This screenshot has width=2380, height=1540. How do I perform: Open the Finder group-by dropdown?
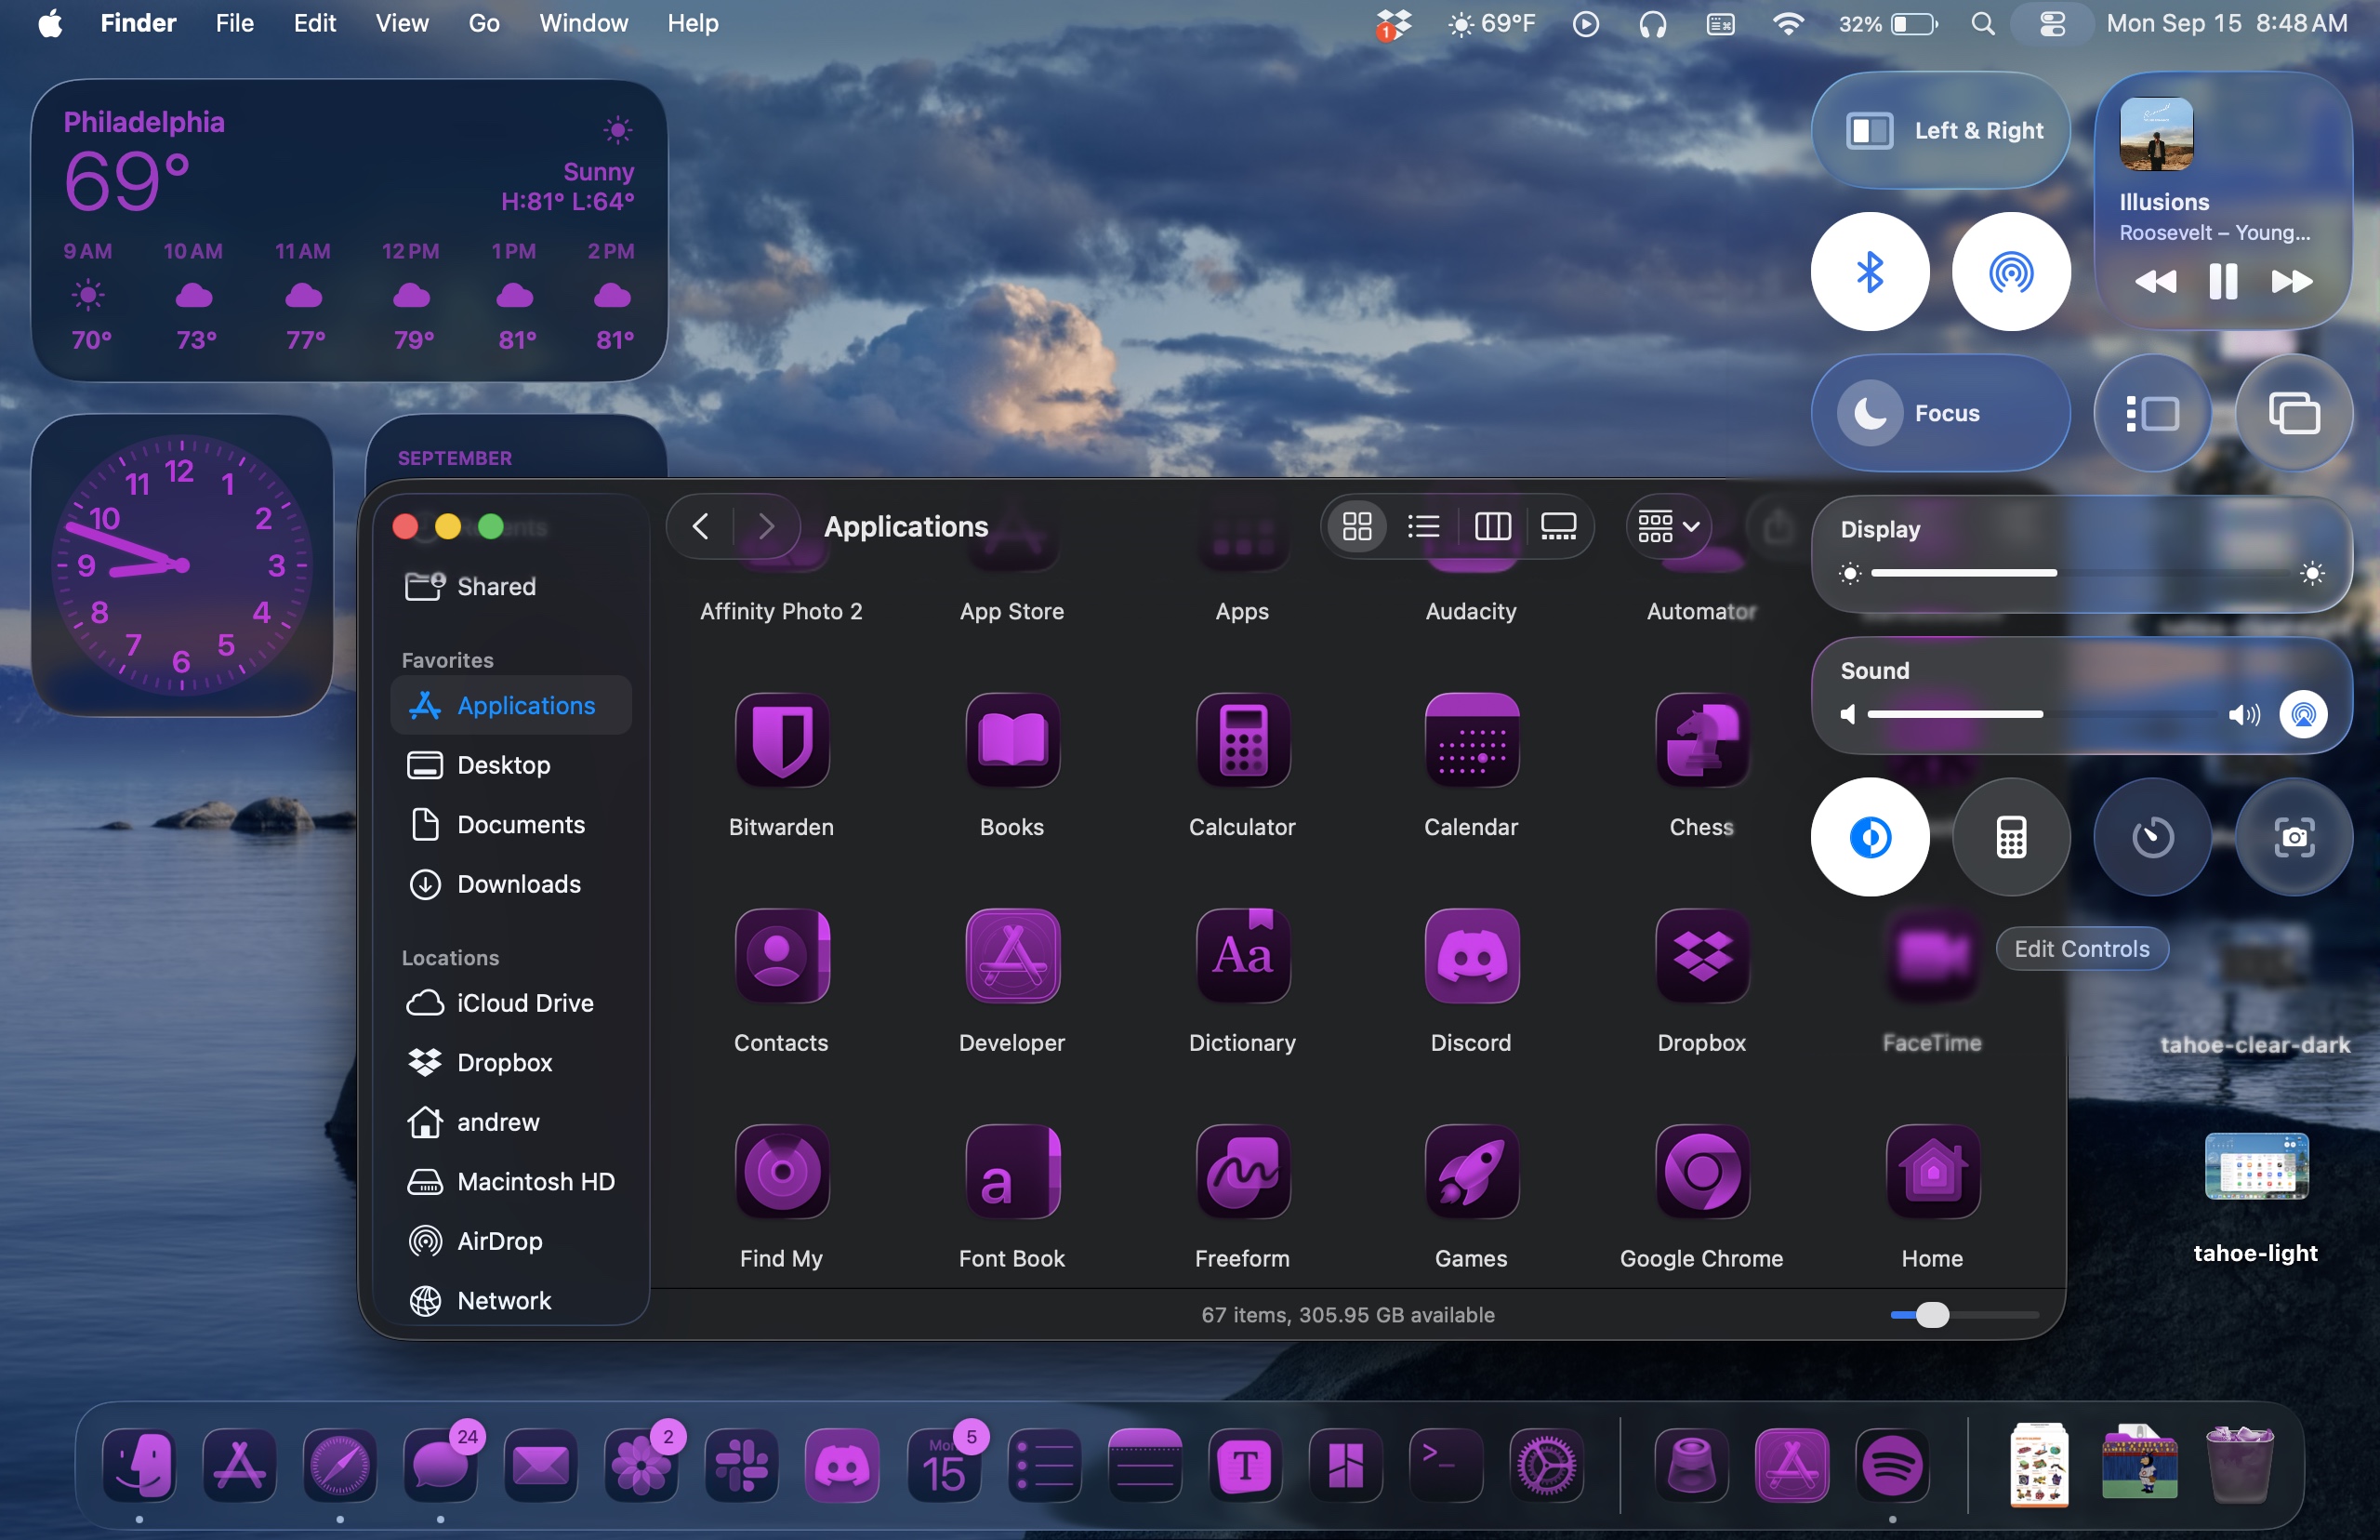click(x=1668, y=526)
